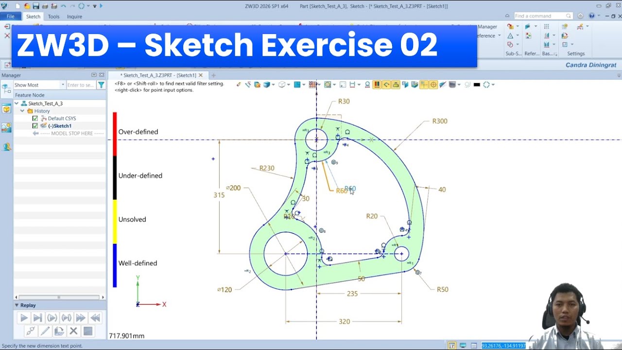
Task: Switch to the Inquire ribbon tab
Action: point(74,17)
